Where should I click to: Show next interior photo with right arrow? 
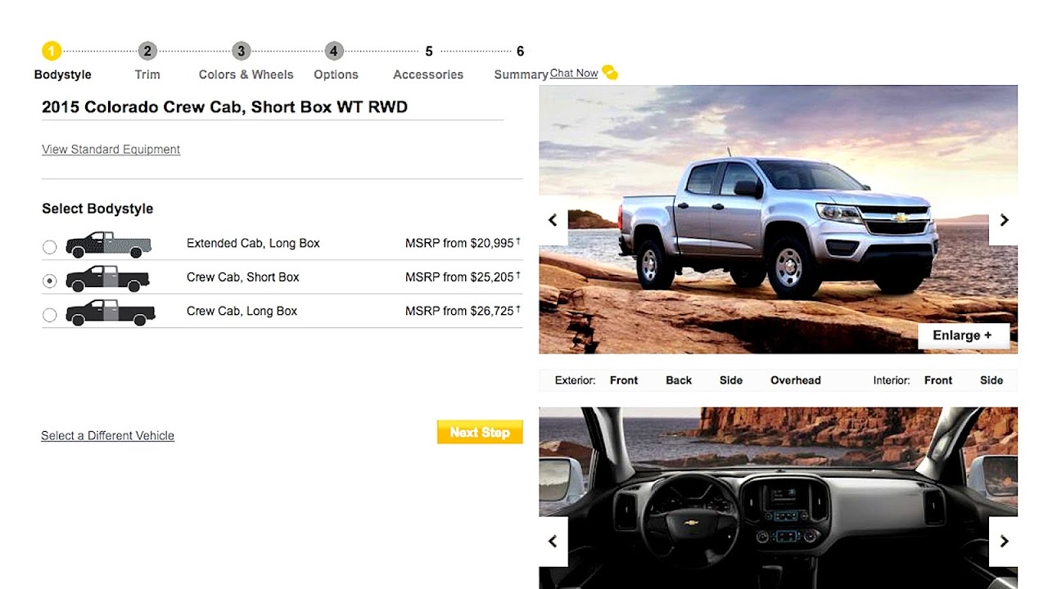pyautogui.click(x=1004, y=541)
